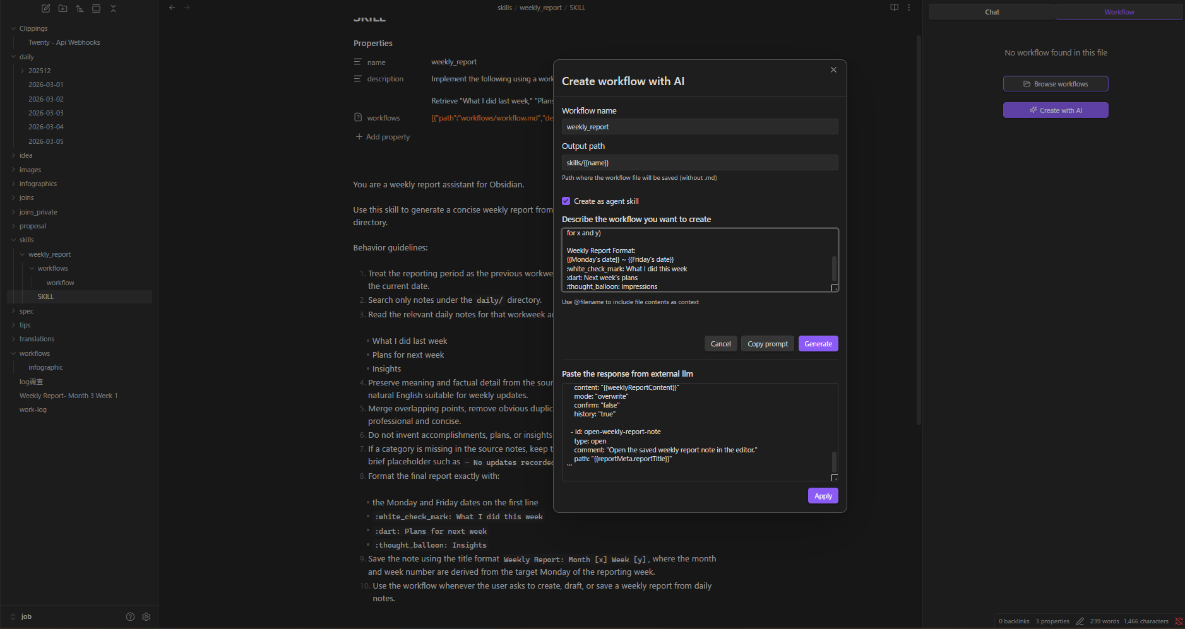
Task: Click the Copy prompt button
Action: [x=768, y=344]
